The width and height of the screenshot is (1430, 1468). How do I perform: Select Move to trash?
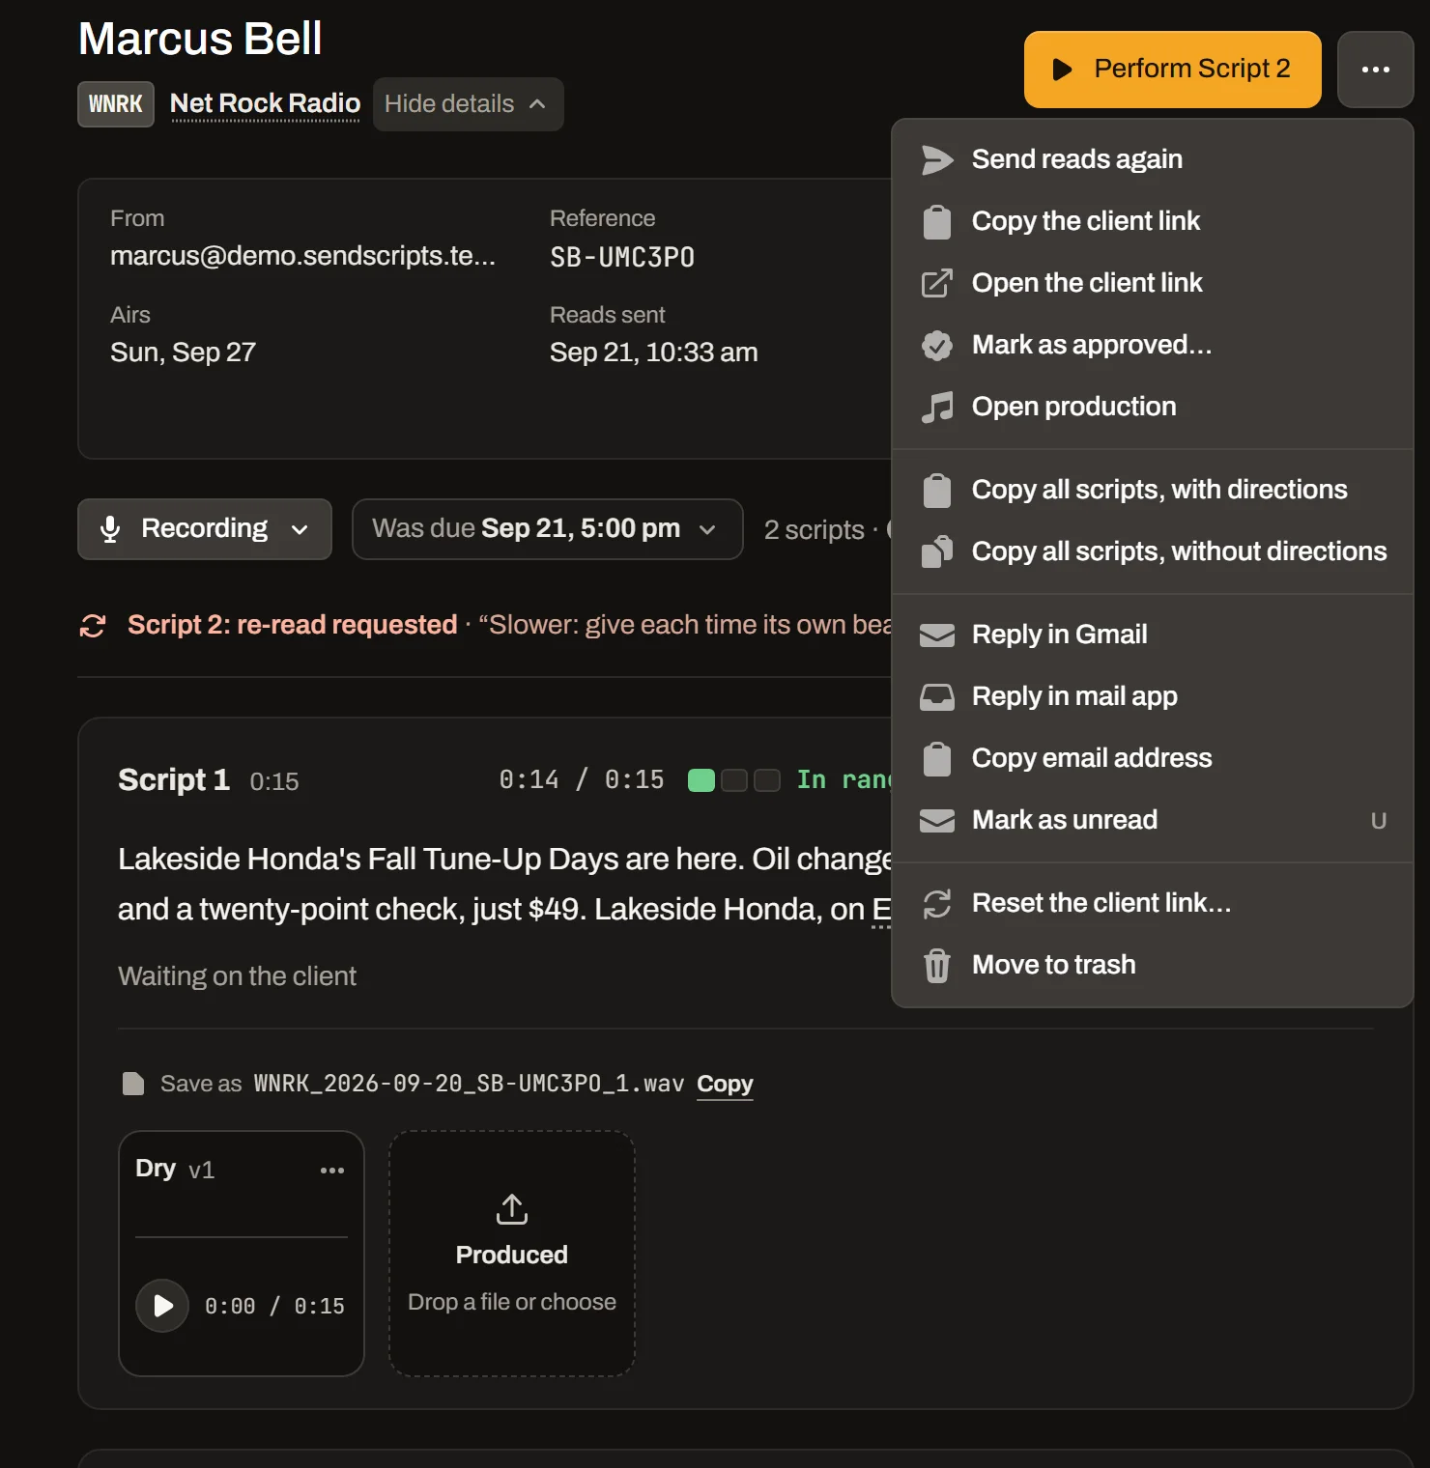coord(1152,965)
